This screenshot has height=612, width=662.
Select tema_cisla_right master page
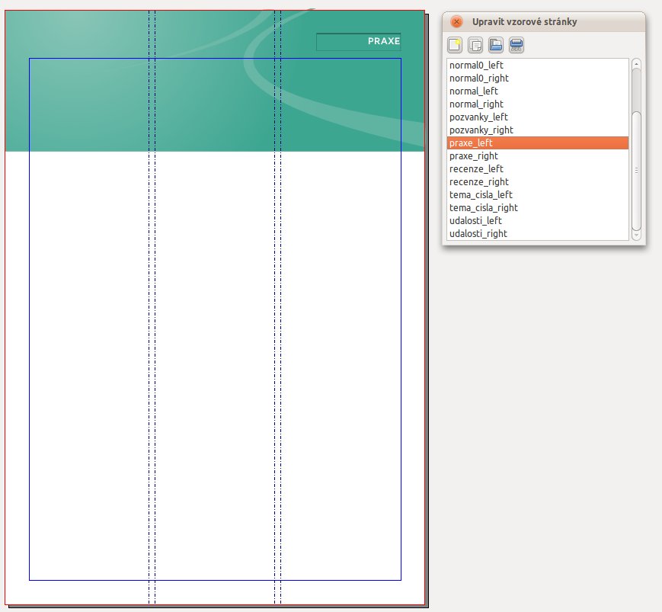coord(538,208)
